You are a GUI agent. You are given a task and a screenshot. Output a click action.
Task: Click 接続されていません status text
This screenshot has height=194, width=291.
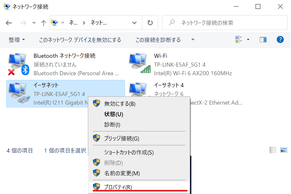(x=55, y=64)
